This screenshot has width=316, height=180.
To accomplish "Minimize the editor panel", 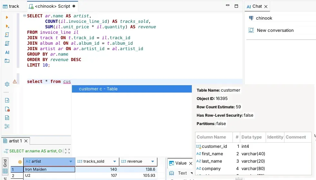I will [x=228, y=5].
